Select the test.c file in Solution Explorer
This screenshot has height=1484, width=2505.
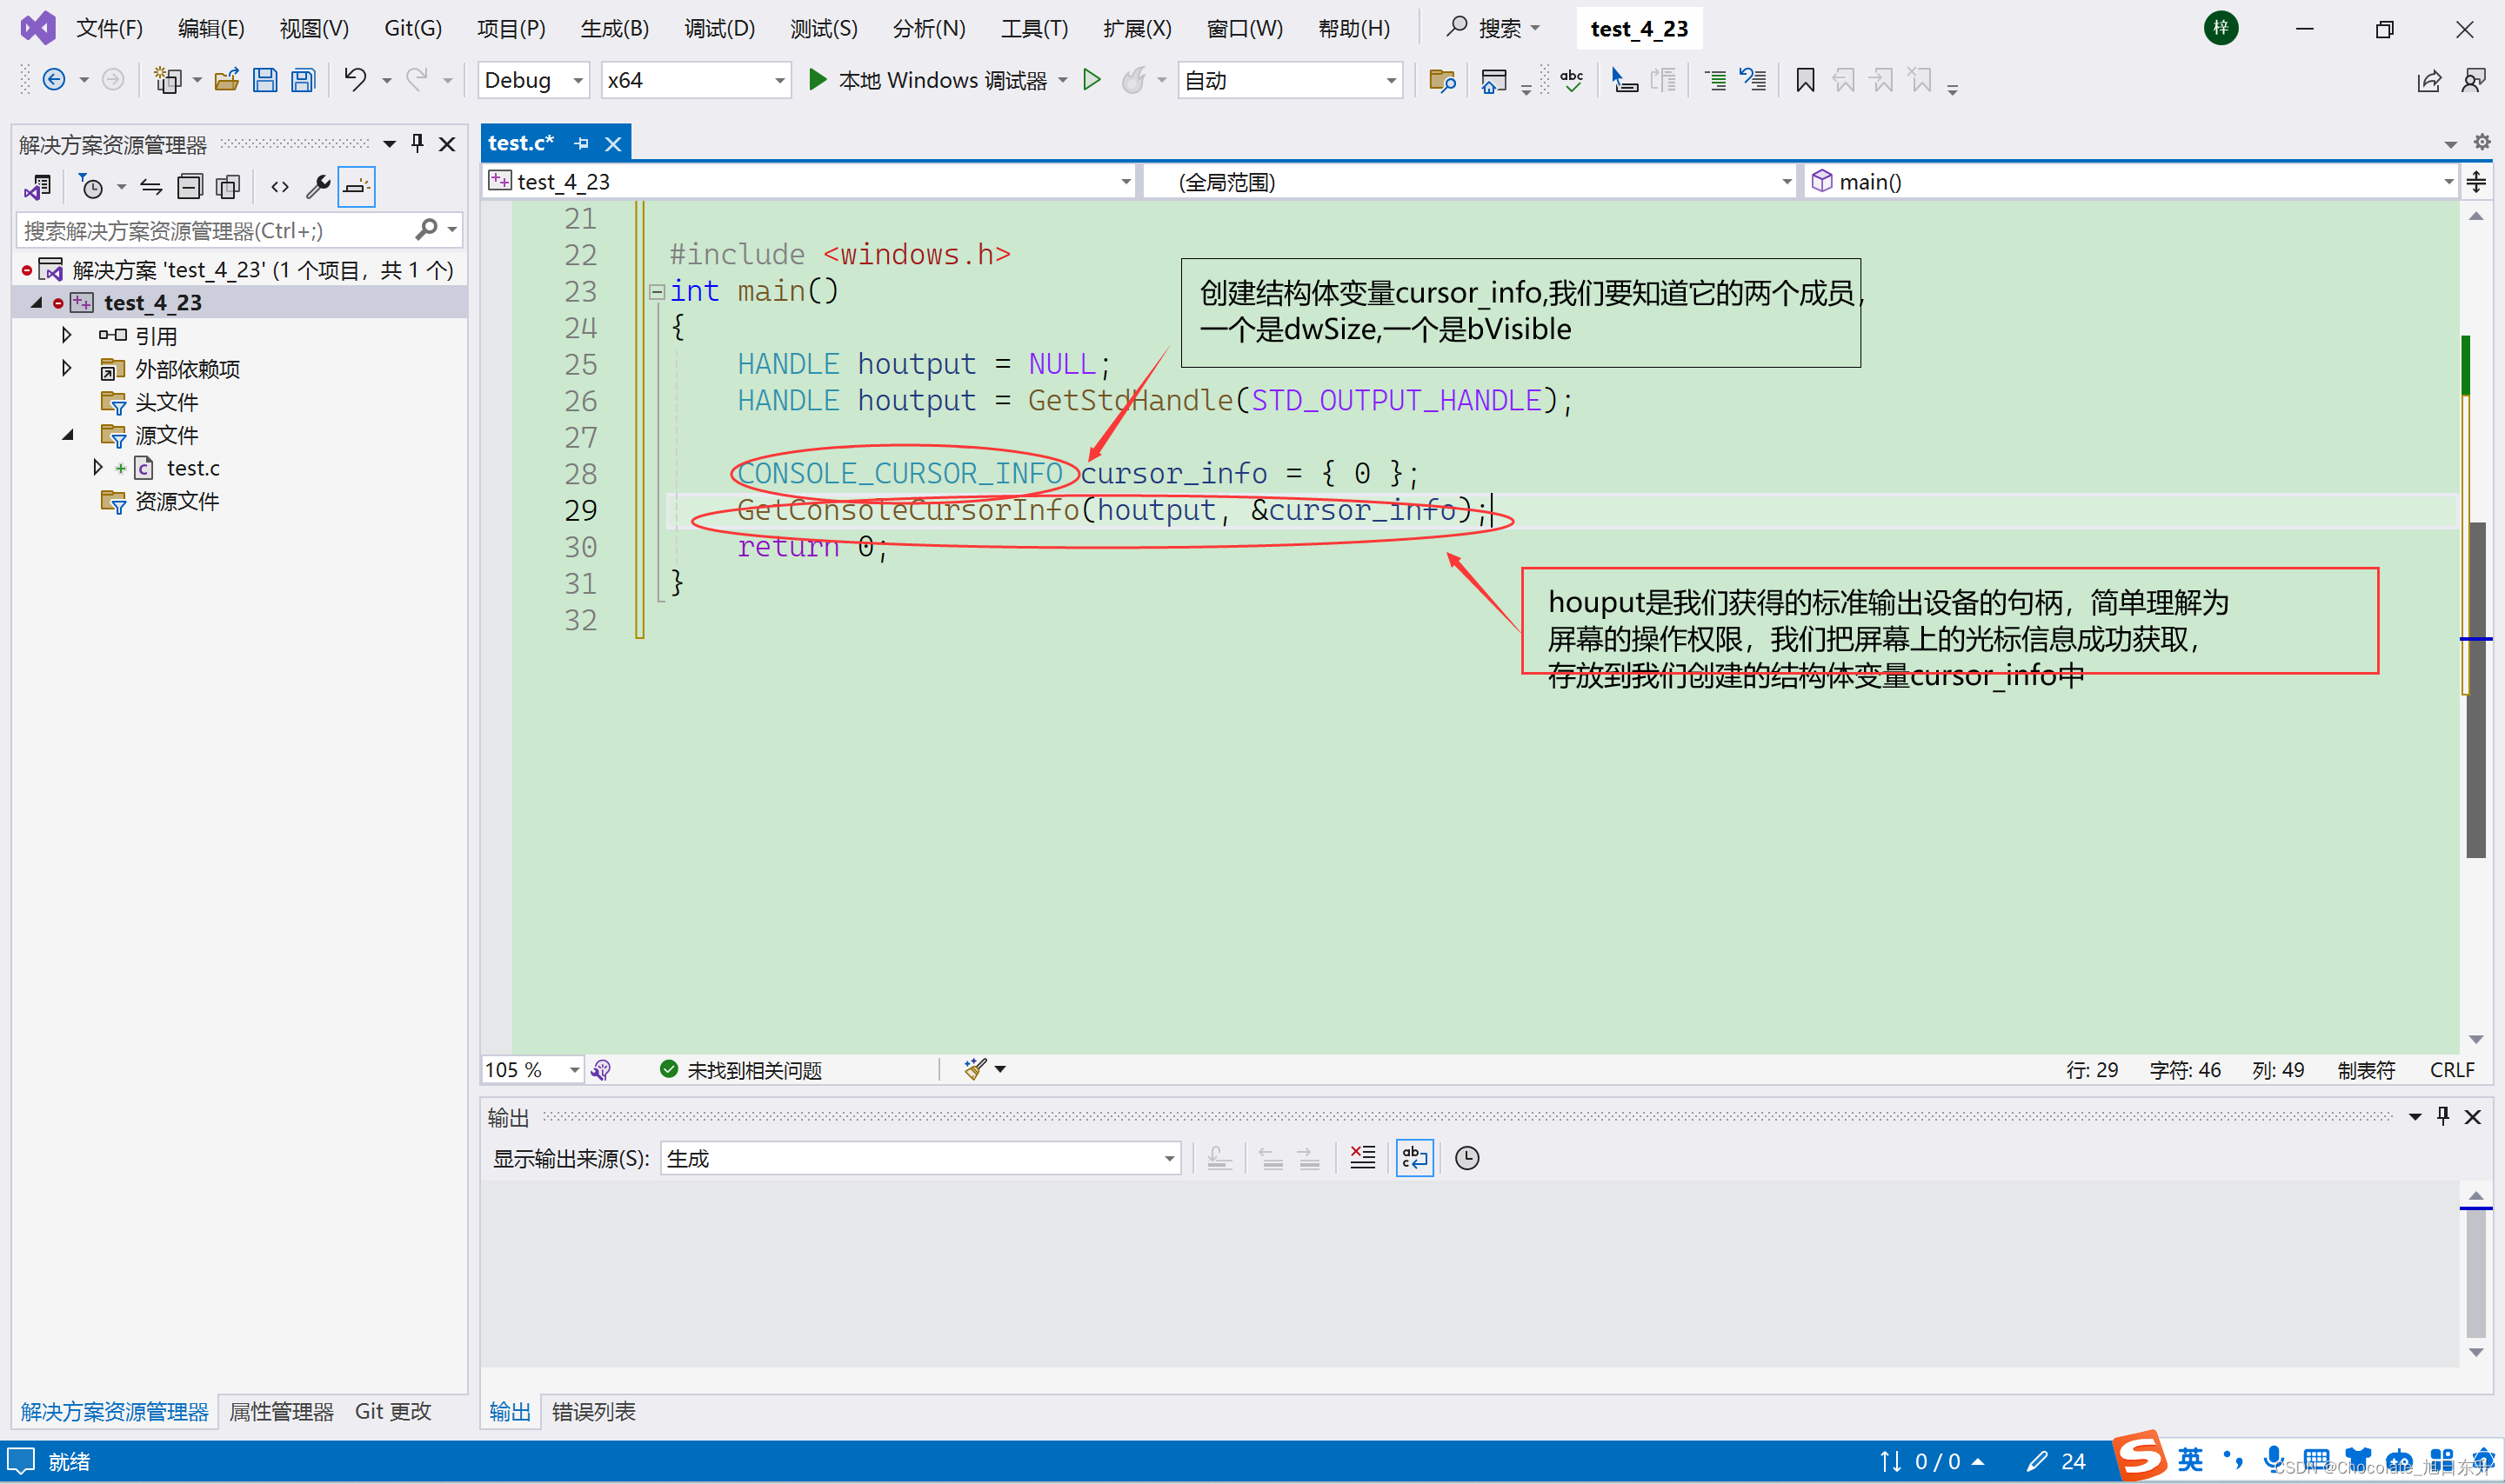pyautogui.click(x=192, y=468)
